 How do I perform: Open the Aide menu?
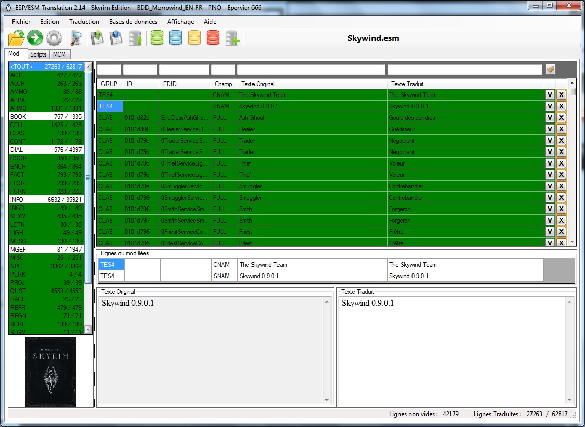pyautogui.click(x=210, y=22)
